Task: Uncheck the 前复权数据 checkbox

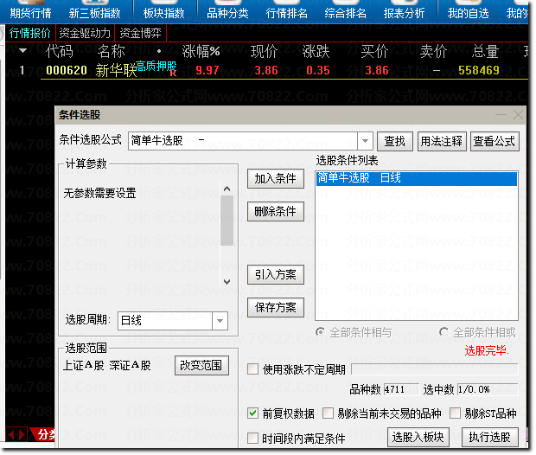Action: (252, 413)
